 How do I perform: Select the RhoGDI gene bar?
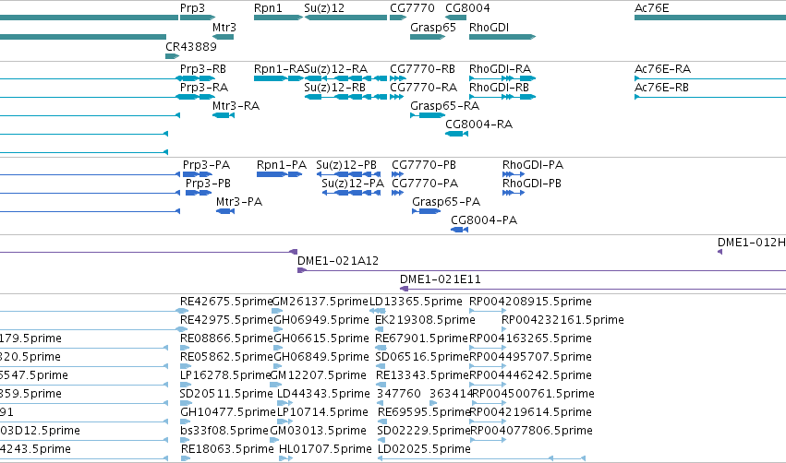(502, 37)
